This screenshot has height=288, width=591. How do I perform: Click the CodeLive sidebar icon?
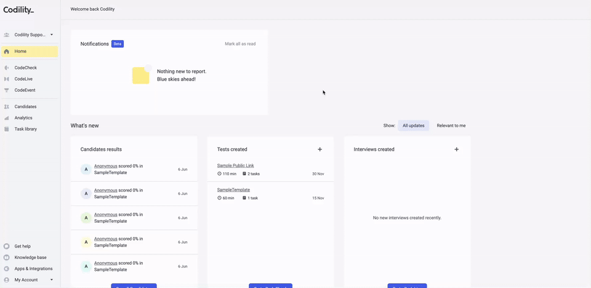[6, 79]
